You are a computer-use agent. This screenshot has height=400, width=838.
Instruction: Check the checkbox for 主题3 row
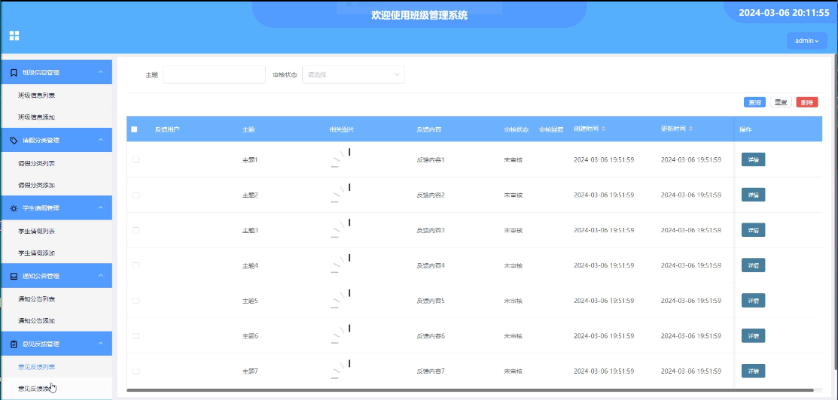pos(136,230)
